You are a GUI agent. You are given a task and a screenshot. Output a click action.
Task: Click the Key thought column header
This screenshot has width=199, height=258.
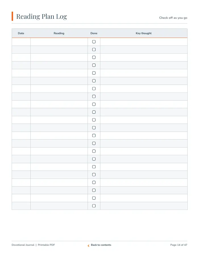coord(144,33)
